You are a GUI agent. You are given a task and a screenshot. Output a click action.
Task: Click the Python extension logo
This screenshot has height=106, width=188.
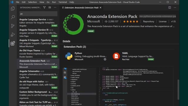coord(69,56)
